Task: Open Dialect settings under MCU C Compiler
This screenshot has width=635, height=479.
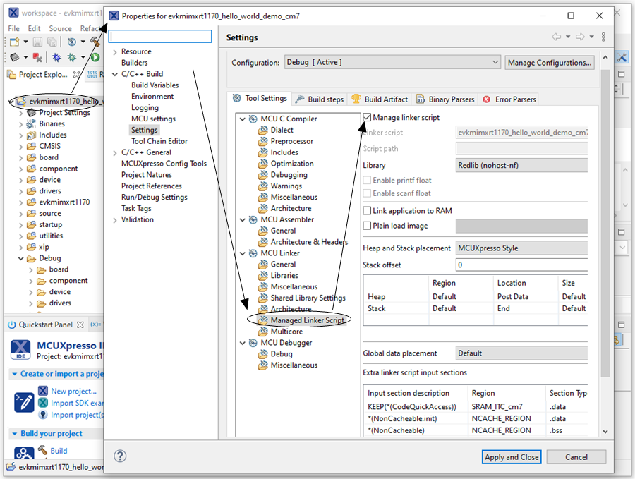Action: [x=282, y=130]
